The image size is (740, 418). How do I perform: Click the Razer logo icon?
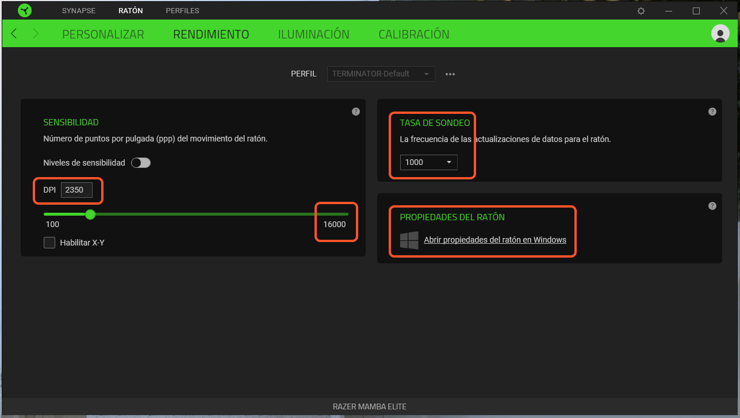point(25,11)
